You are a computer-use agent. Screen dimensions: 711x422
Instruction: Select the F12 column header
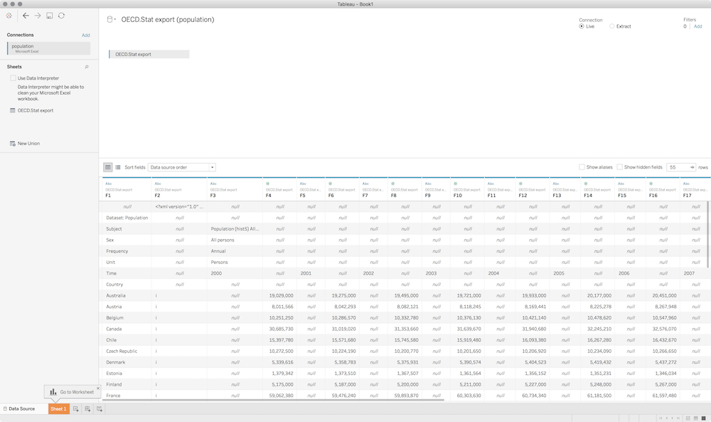click(x=533, y=189)
